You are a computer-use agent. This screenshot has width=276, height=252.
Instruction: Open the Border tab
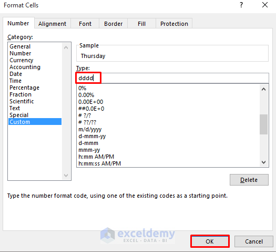(113, 24)
